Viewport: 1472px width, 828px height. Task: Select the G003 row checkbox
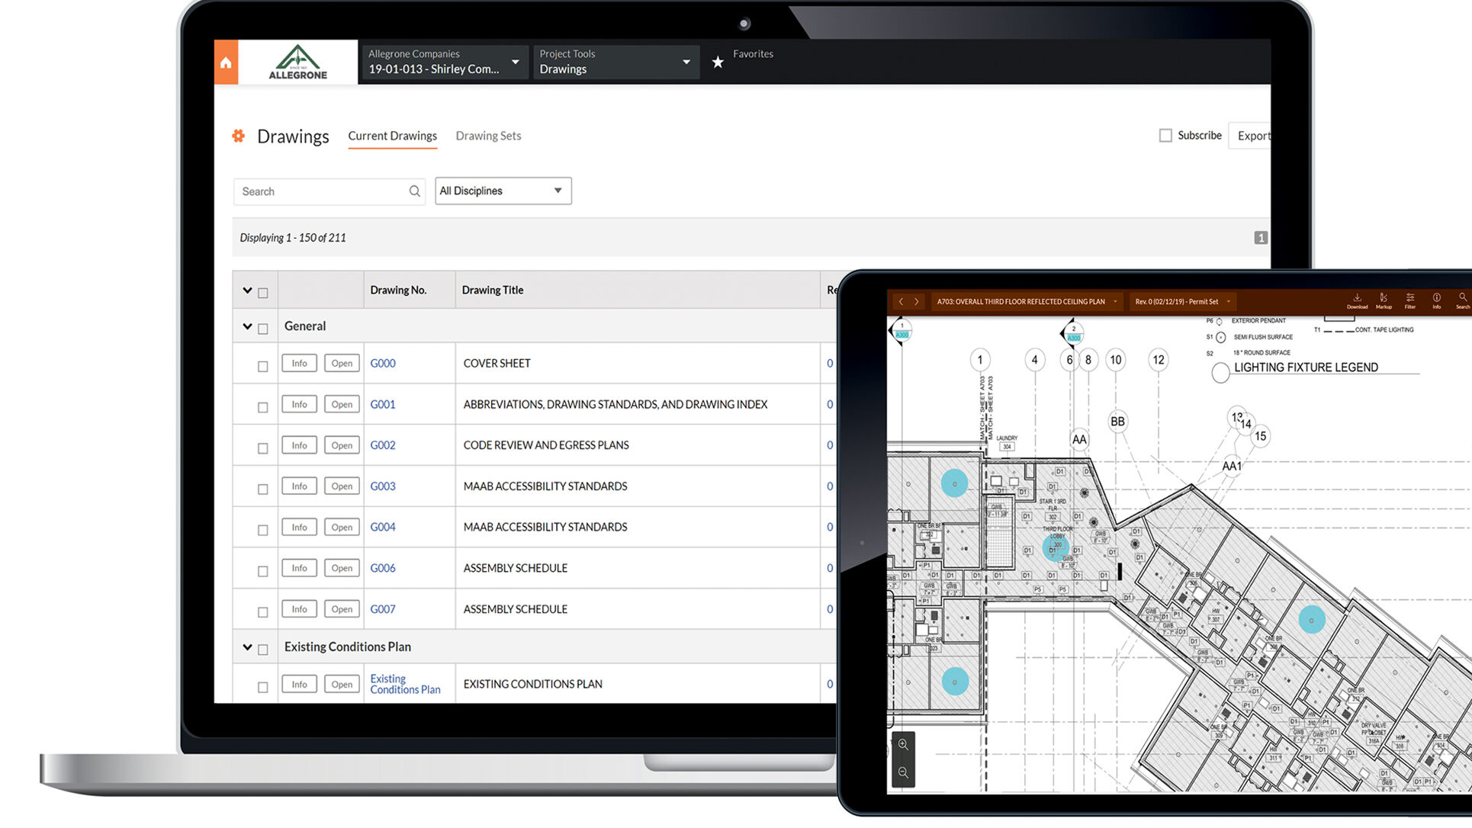click(x=263, y=489)
